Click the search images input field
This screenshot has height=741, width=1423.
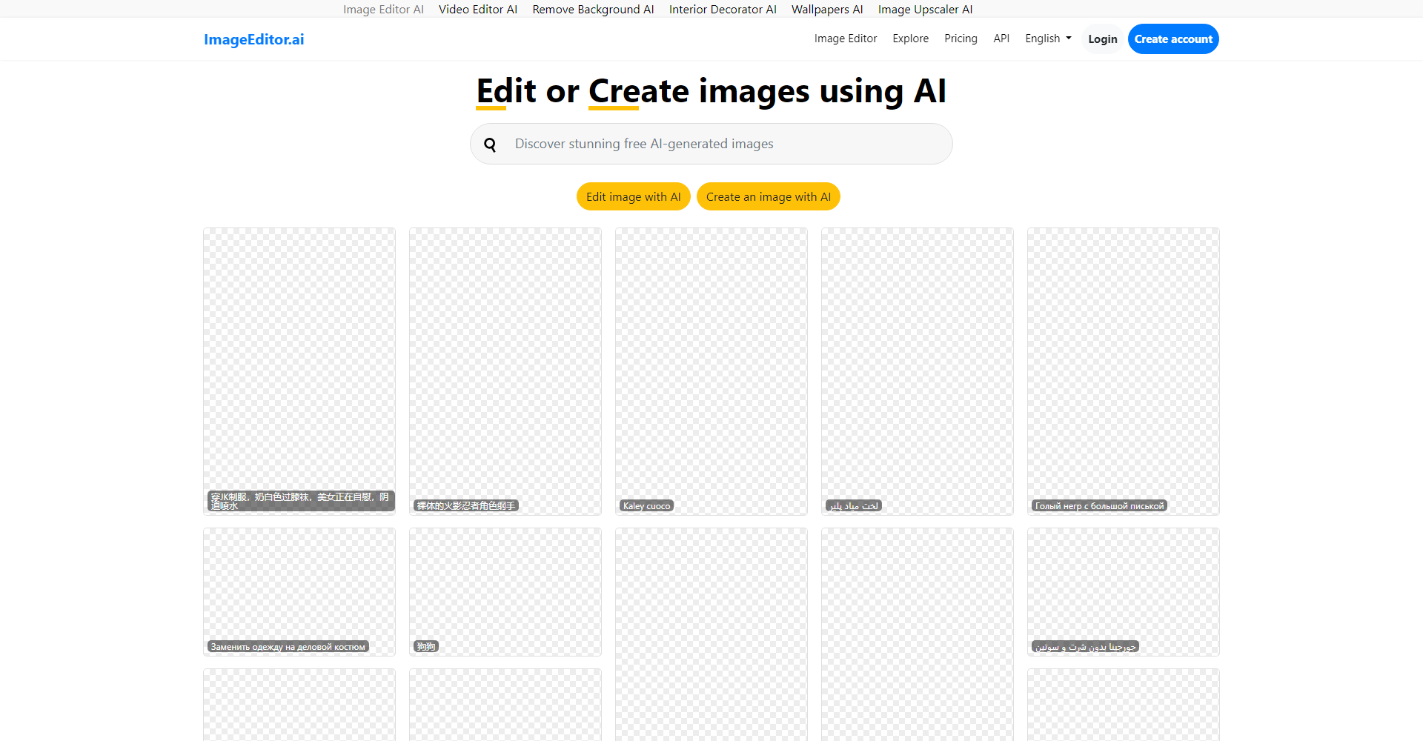[711, 144]
